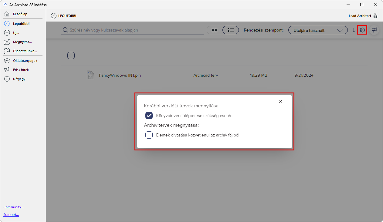Expand the Utoljára használt sorting dropdown
Image resolution: width=383 pixels, height=222 pixels.
pyautogui.click(x=318, y=30)
